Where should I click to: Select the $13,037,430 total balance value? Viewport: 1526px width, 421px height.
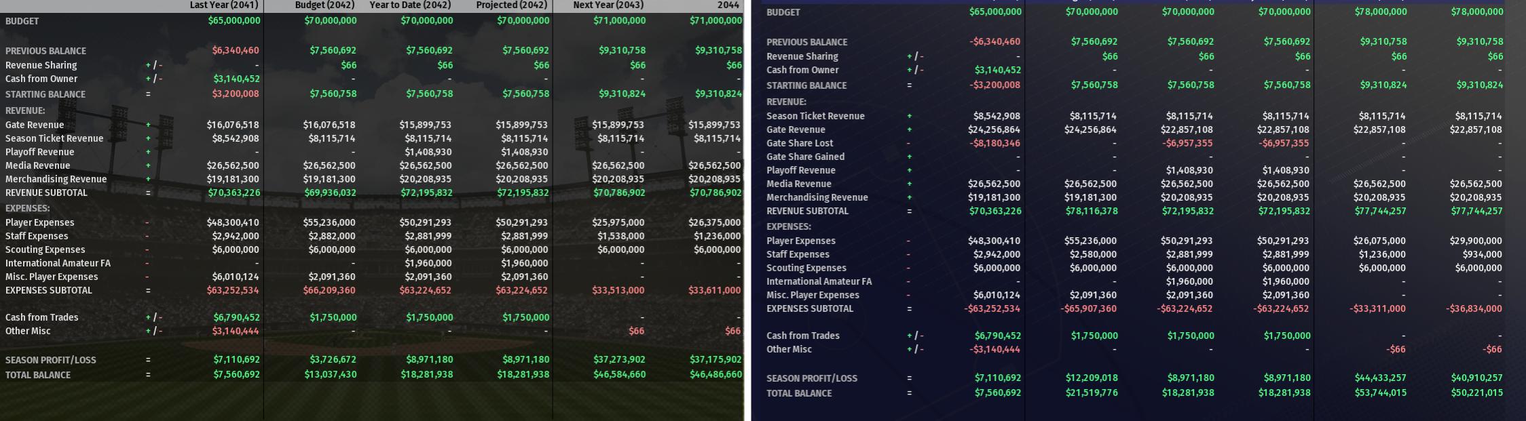[x=331, y=374]
